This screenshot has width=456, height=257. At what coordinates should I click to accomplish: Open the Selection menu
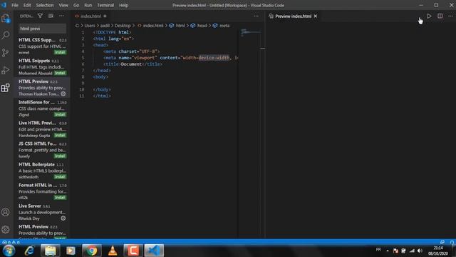[x=45, y=5]
